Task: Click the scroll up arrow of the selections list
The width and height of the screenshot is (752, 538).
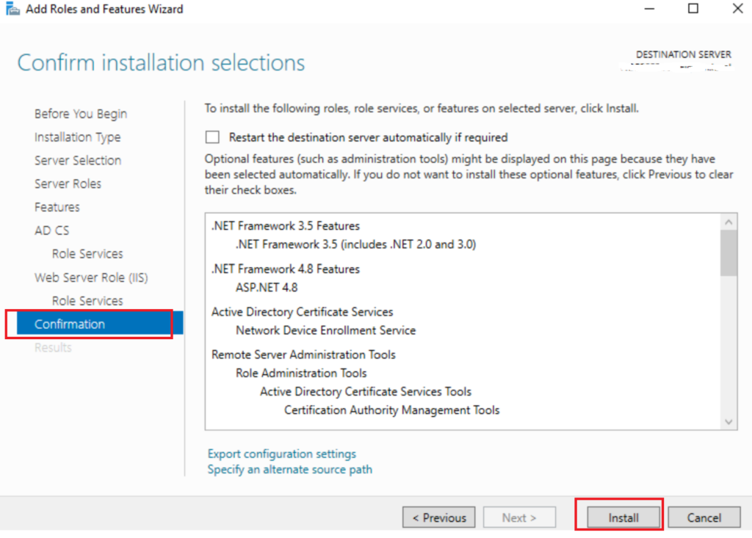Action: click(728, 222)
